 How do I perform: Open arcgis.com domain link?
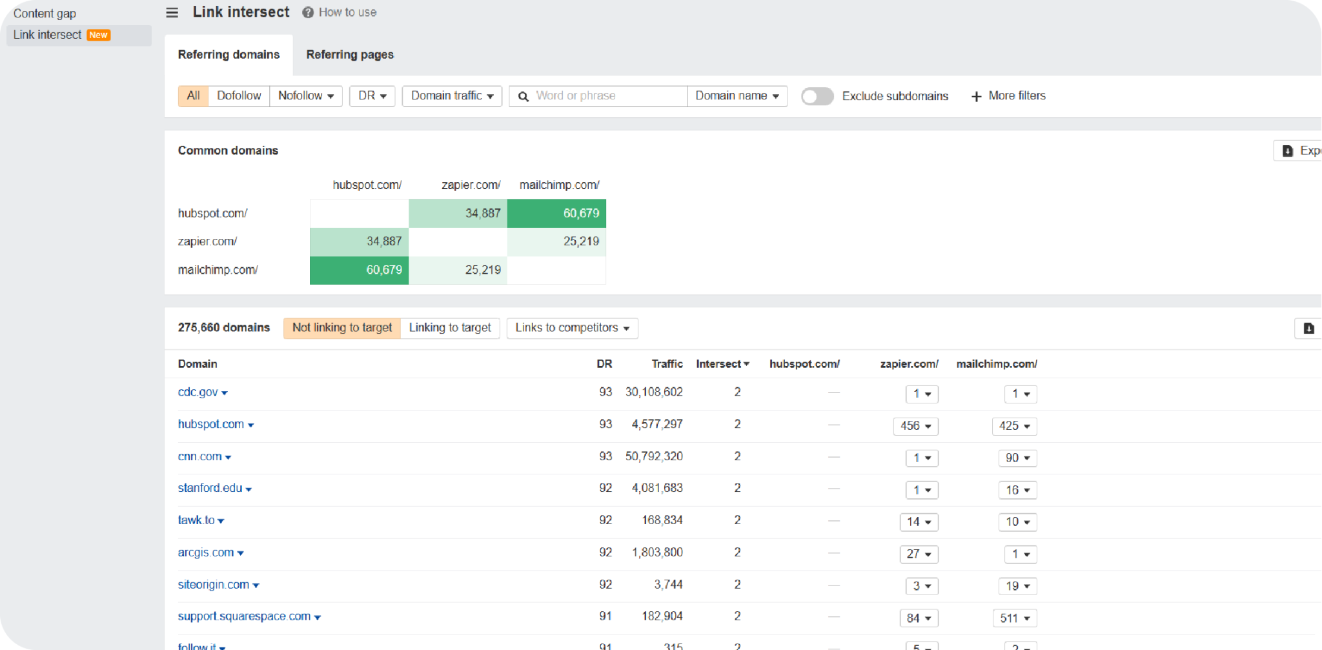point(206,553)
